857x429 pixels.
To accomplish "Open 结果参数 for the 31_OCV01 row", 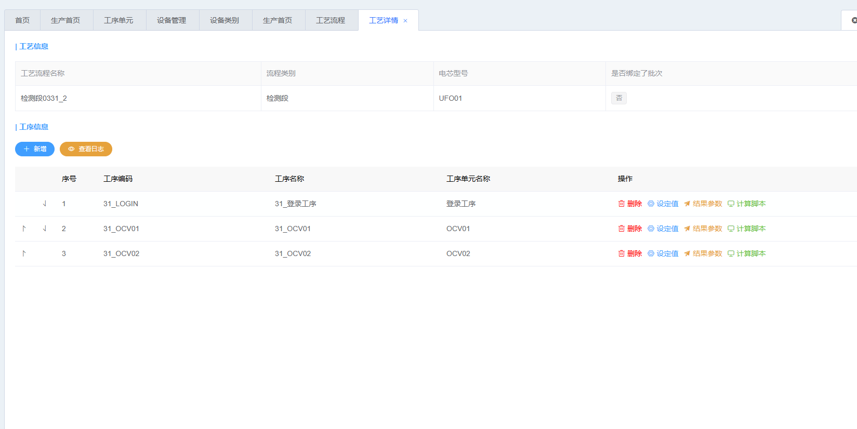I will point(703,229).
